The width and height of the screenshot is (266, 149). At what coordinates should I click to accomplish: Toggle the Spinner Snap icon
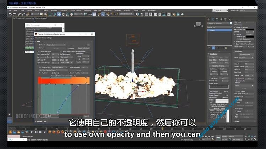click(x=112, y=15)
